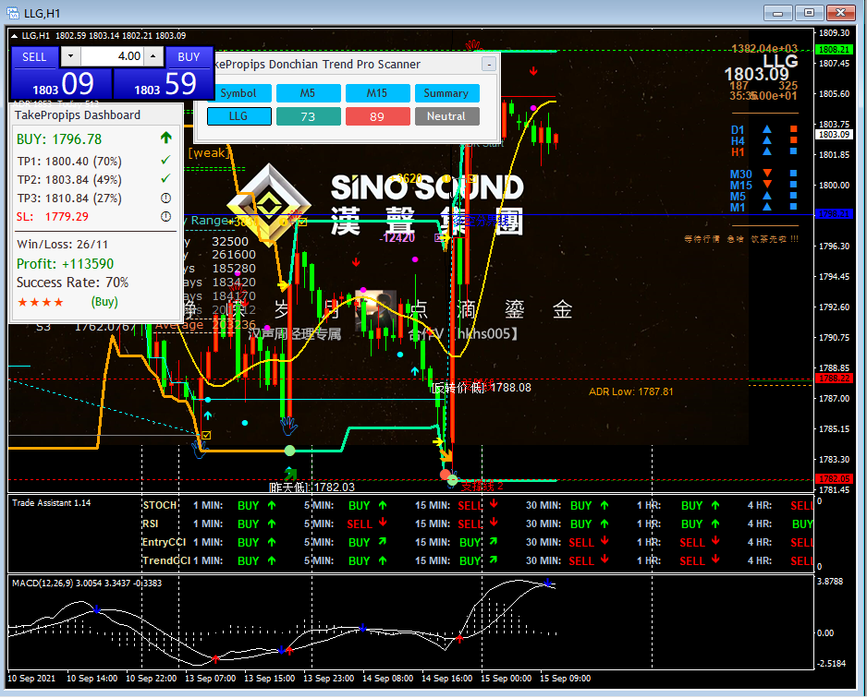Click the M5 blue up-triangle trend icon
This screenshot has width=867, height=698.
pyautogui.click(x=767, y=196)
